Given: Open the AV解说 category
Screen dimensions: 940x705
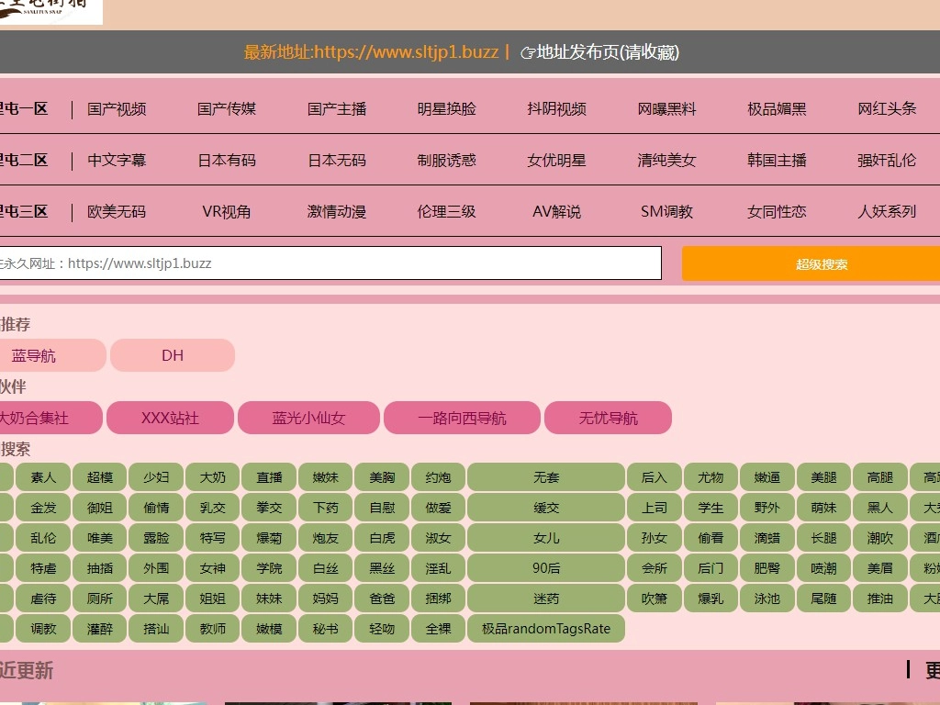Looking at the screenshot, I should pos(556,212).
